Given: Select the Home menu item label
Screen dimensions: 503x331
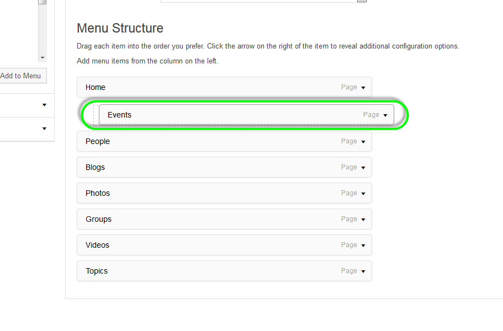Looking at the screenshot, I should click(96, 87).
